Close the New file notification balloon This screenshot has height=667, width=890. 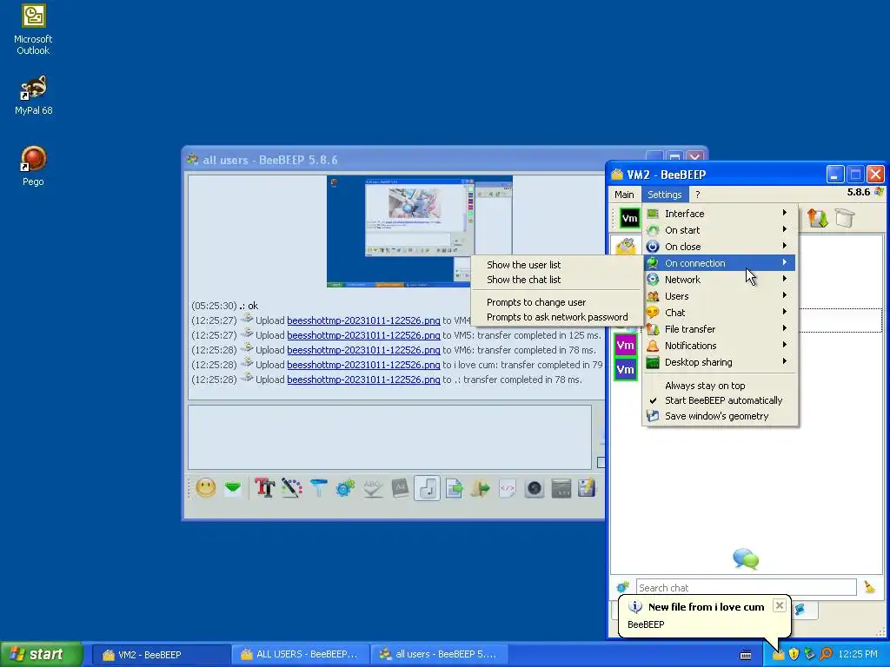(780, 605)
